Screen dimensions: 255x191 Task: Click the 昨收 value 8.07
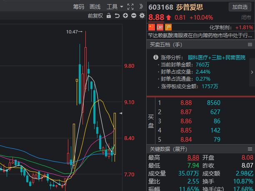[247, 166]
